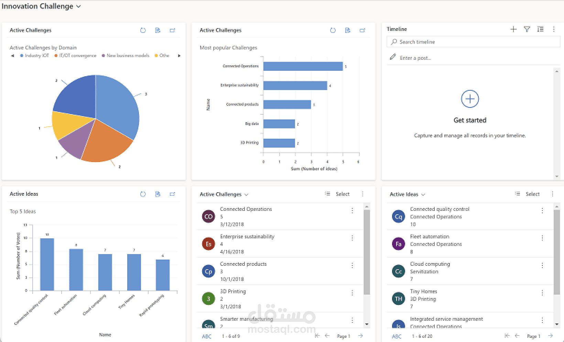Expand the Active Ideas chart to full view
Viewport: 564px width, 342px height.
[x=172, y=194]
